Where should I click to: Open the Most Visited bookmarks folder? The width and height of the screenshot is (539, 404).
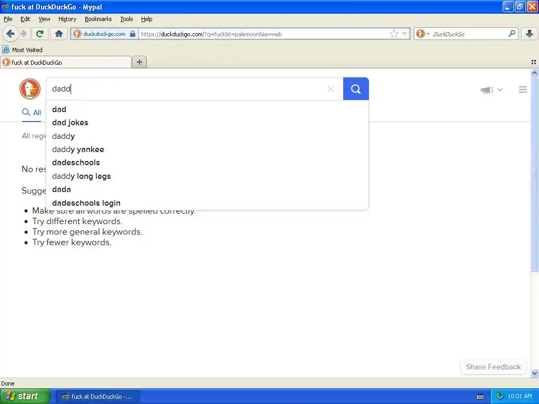22,50
